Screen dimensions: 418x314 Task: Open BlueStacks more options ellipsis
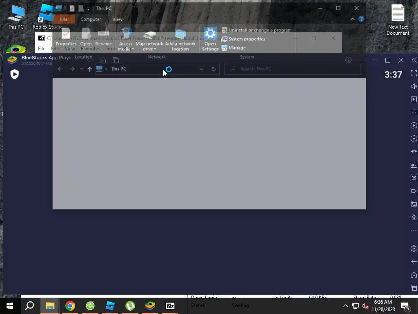tap(414, 231)
